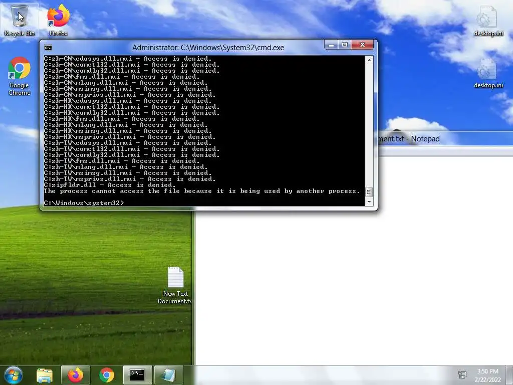Click the zh-HK\comctl32.dll.mui line
Screen dimensions: 513x385
pos(132,107)
